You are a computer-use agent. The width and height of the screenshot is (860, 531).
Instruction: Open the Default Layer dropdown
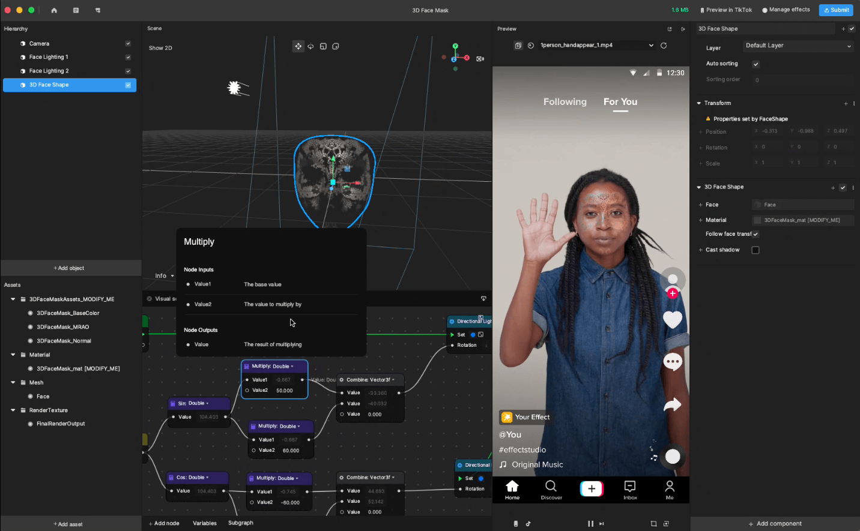click(798, 46)
